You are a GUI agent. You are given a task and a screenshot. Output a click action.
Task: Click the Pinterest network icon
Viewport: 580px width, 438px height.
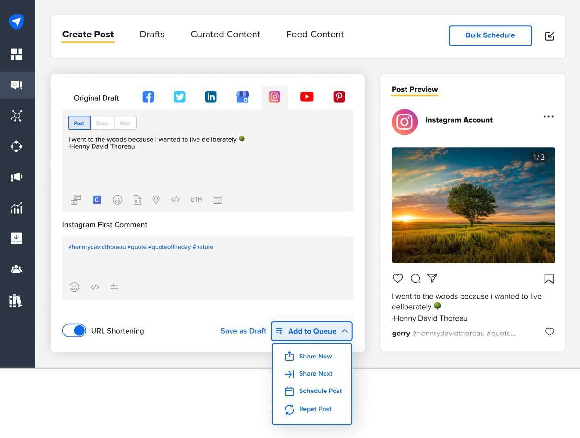[339, 97]
